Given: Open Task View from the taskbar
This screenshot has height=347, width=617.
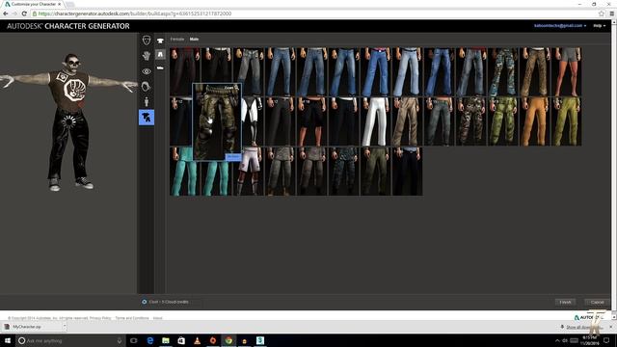Looking at the screenshot, I should coord(134,340).
